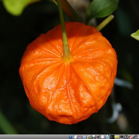Open the dark gray icon at taskbar's end
The width and height of the screenshot is (139, 139).
click(135, 137)
